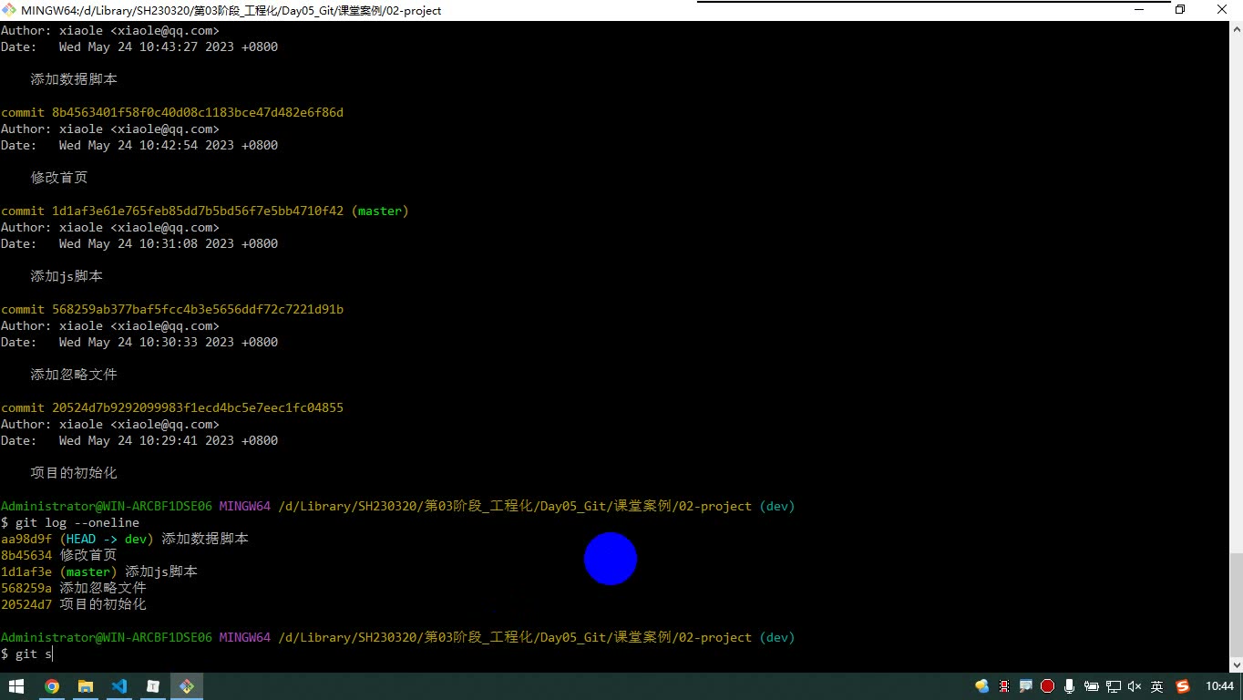Open the Typora T icon on taskbar
1243x700 pixels.
tap(153, 686)
